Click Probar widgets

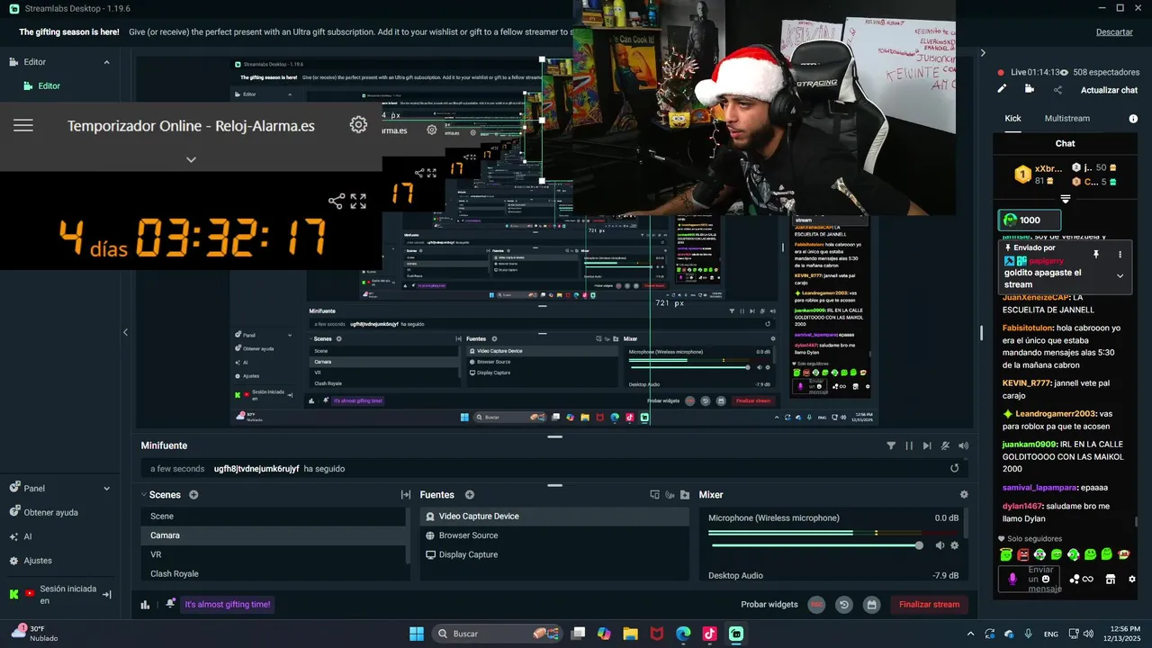click(x=769, y=604)
